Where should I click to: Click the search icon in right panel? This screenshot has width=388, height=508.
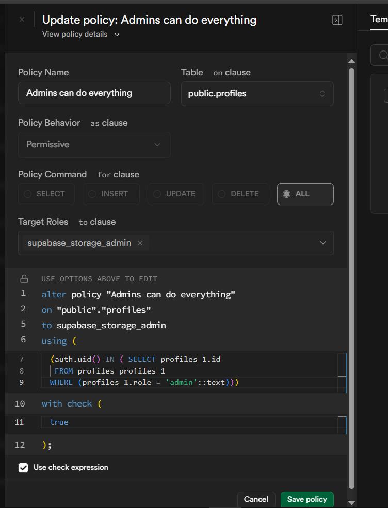(382, 55)
